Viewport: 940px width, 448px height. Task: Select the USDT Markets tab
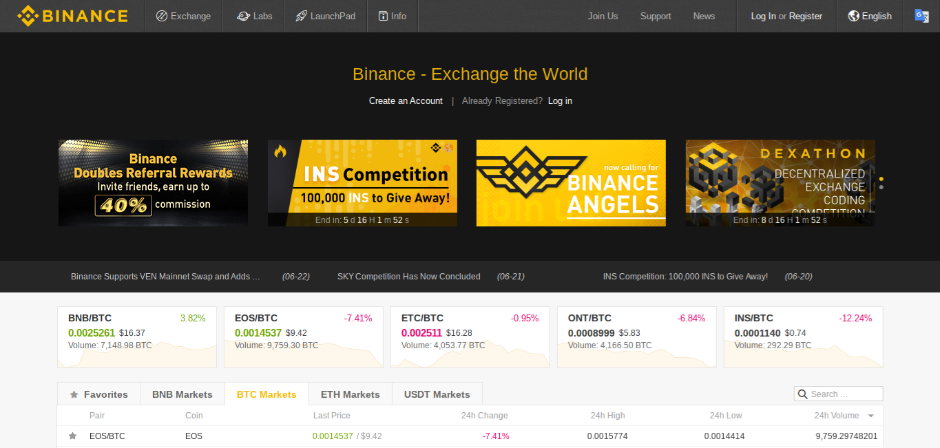(437, 394)
